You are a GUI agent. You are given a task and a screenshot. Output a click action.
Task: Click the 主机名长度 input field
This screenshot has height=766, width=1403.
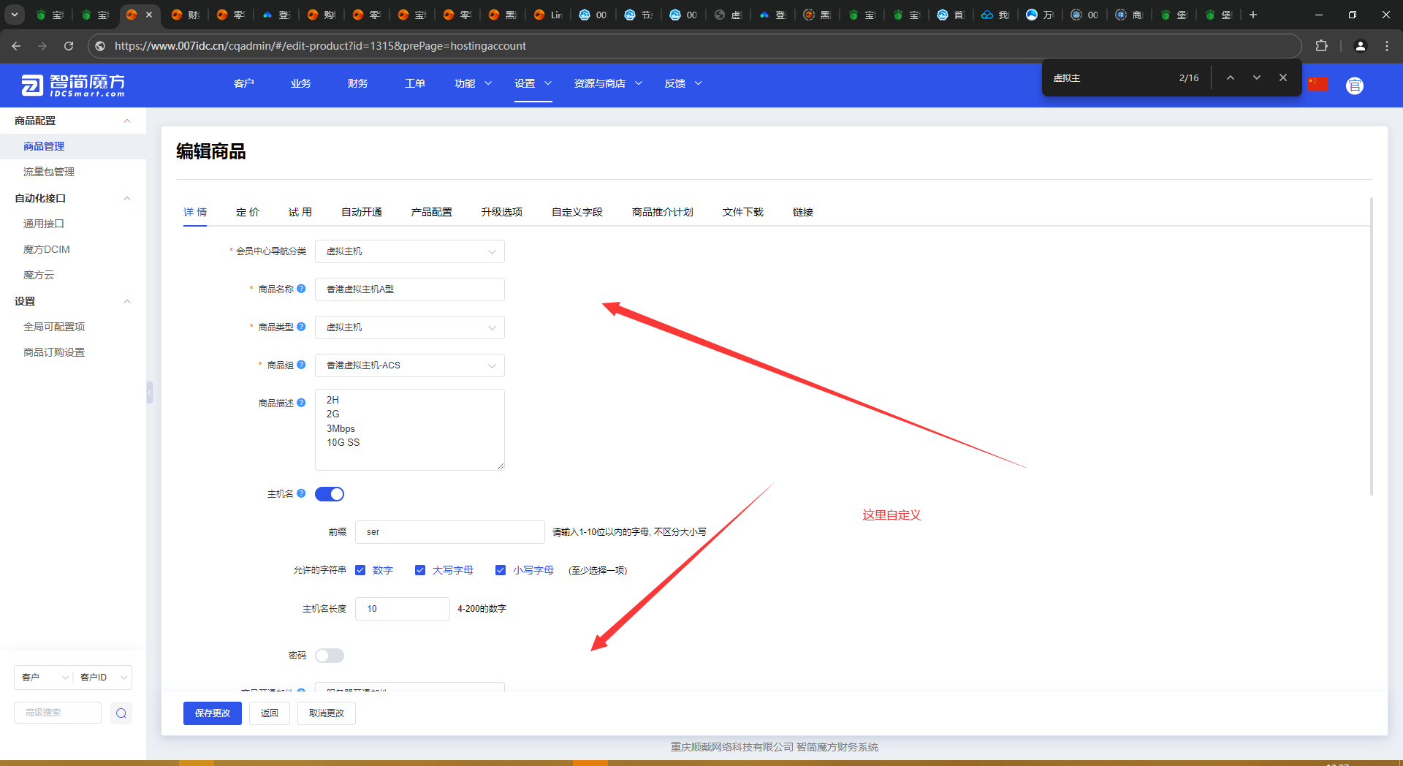pyautogui.click(x=403, y=609)
